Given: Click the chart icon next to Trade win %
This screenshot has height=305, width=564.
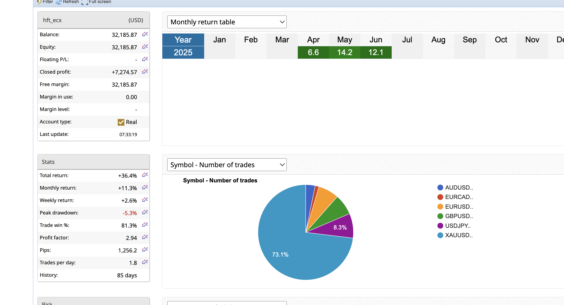Looking at the screenshot, I should pyautogui.click(x=145, y=225).
